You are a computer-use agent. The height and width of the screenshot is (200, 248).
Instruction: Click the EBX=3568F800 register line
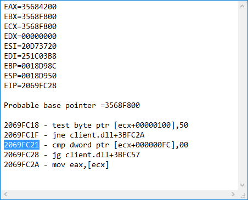tap(30, 16)
